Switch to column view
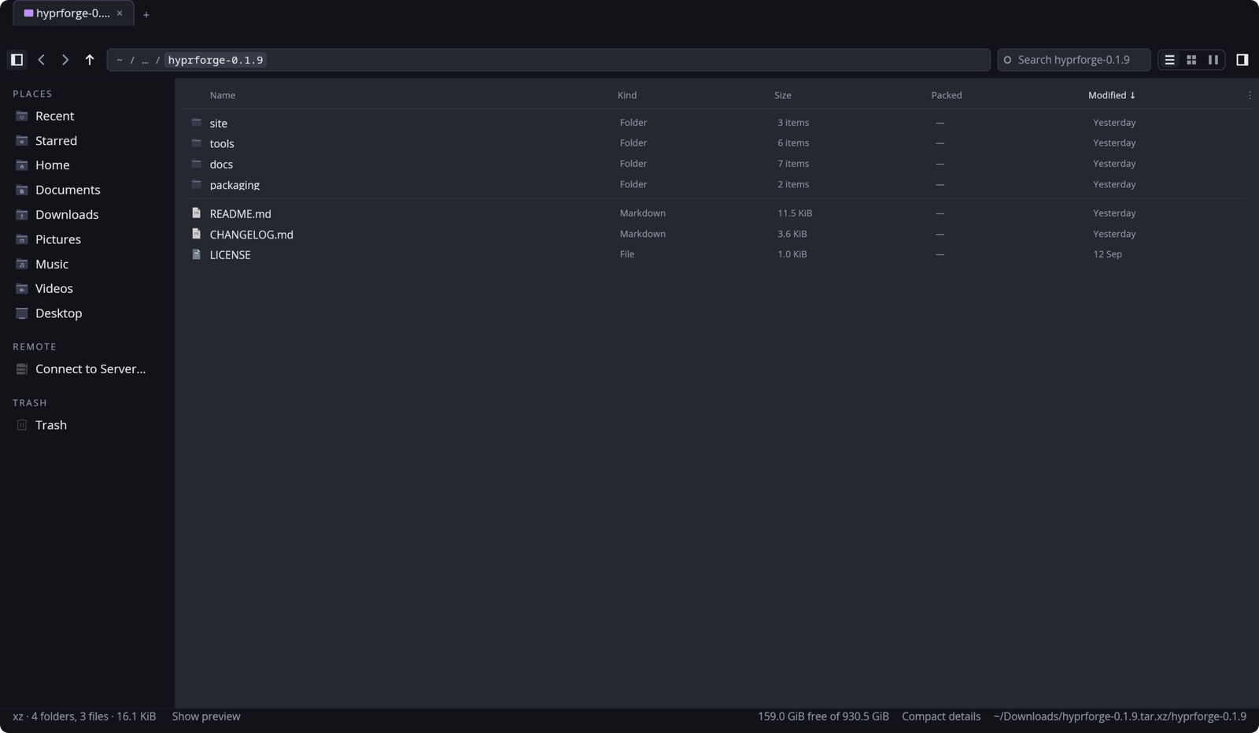 pos(1213,60)
